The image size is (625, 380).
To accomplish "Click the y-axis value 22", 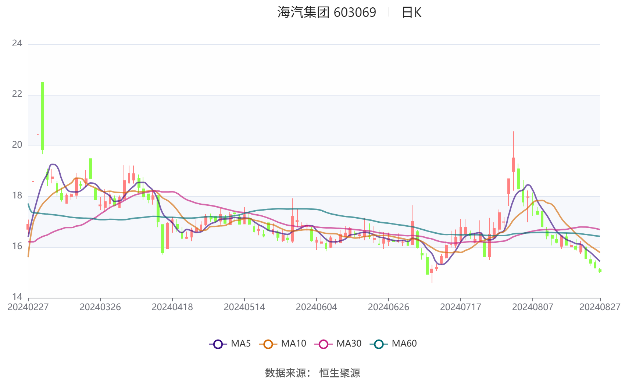I will click(x=17, y=94).
